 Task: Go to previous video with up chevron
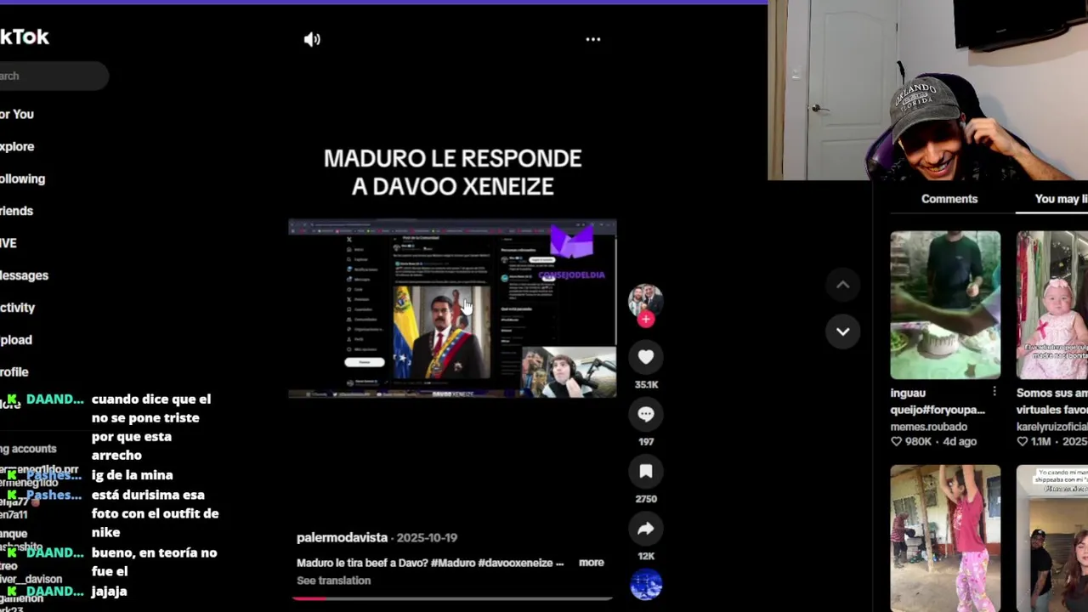click(x=843, y=286)
